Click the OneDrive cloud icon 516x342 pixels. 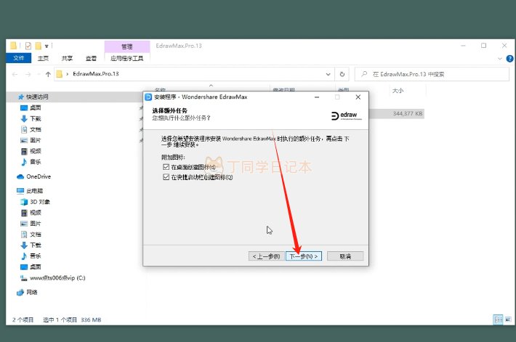(x=20, y=176)
